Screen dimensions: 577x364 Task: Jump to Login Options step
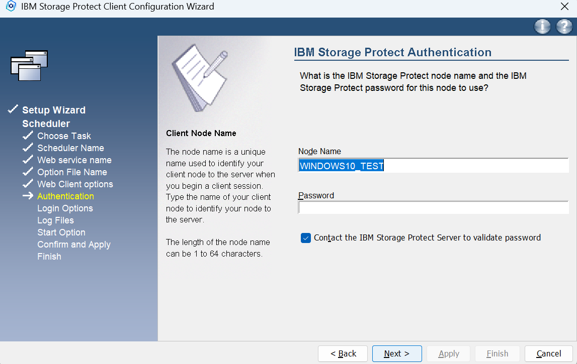65,208
